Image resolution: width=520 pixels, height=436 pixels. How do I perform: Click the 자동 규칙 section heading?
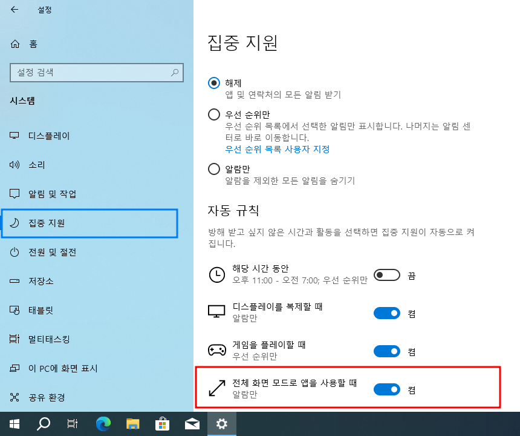[233, 211]
